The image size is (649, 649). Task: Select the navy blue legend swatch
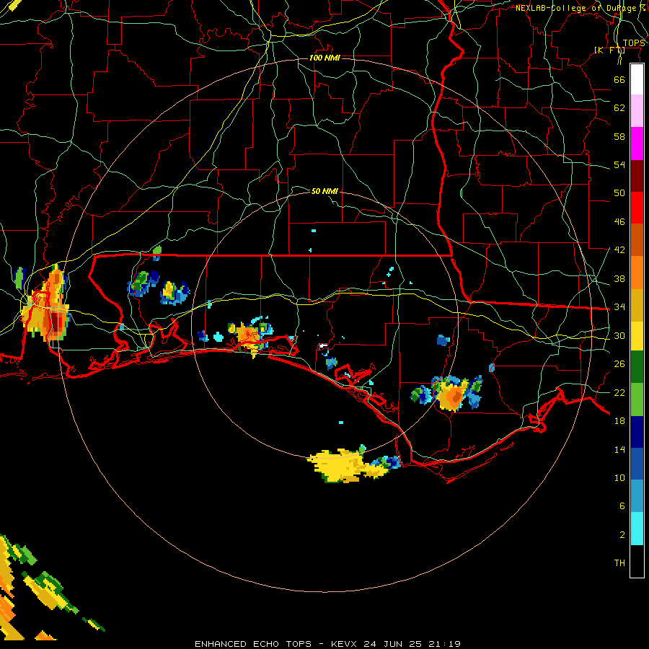click(637, 432)
